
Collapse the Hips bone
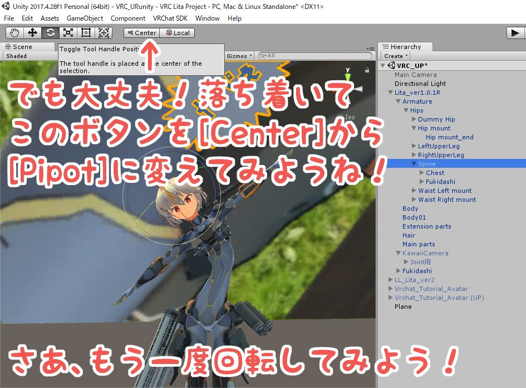coord(406,110)
